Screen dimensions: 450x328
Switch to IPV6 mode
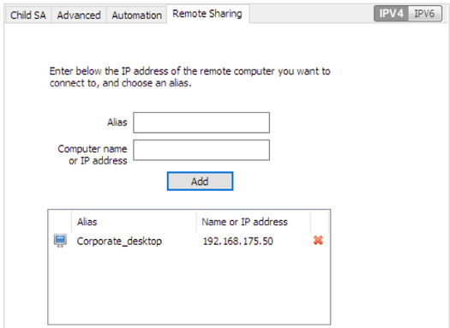(424, 14)
